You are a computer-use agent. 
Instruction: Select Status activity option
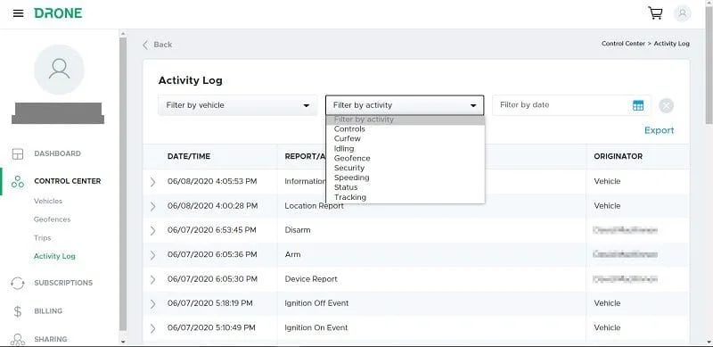coord(406,187)
